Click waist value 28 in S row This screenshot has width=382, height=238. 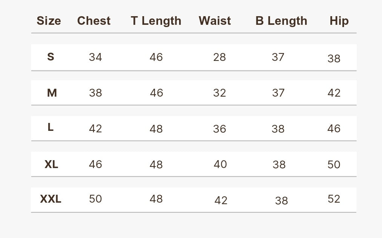coord(219,57)
